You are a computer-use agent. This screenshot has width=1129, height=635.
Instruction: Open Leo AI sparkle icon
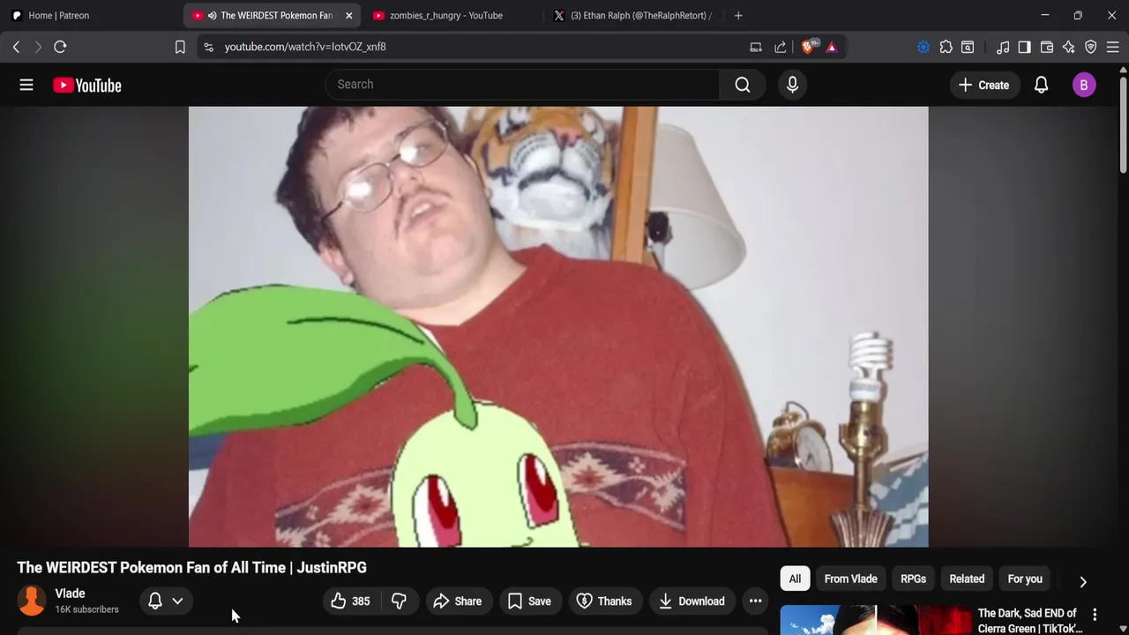pos(1069,47)
